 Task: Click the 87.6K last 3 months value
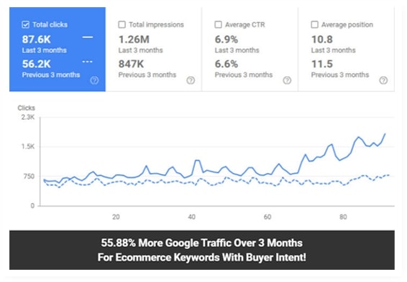[37, 39]
